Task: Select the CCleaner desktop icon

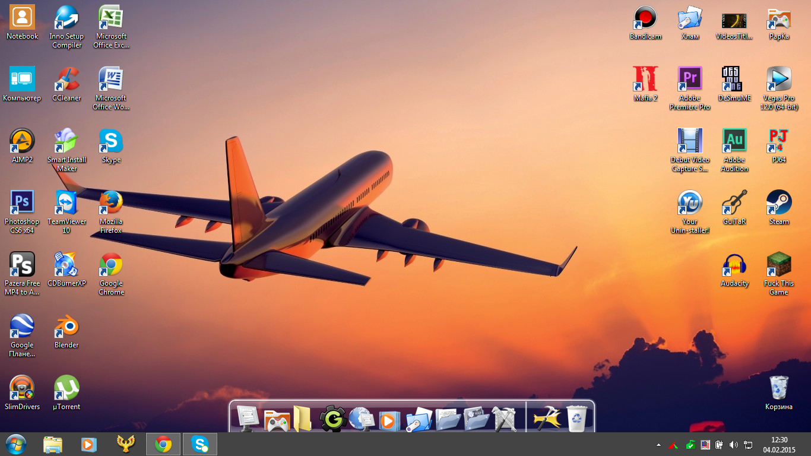Action: [x=66, y=84]
